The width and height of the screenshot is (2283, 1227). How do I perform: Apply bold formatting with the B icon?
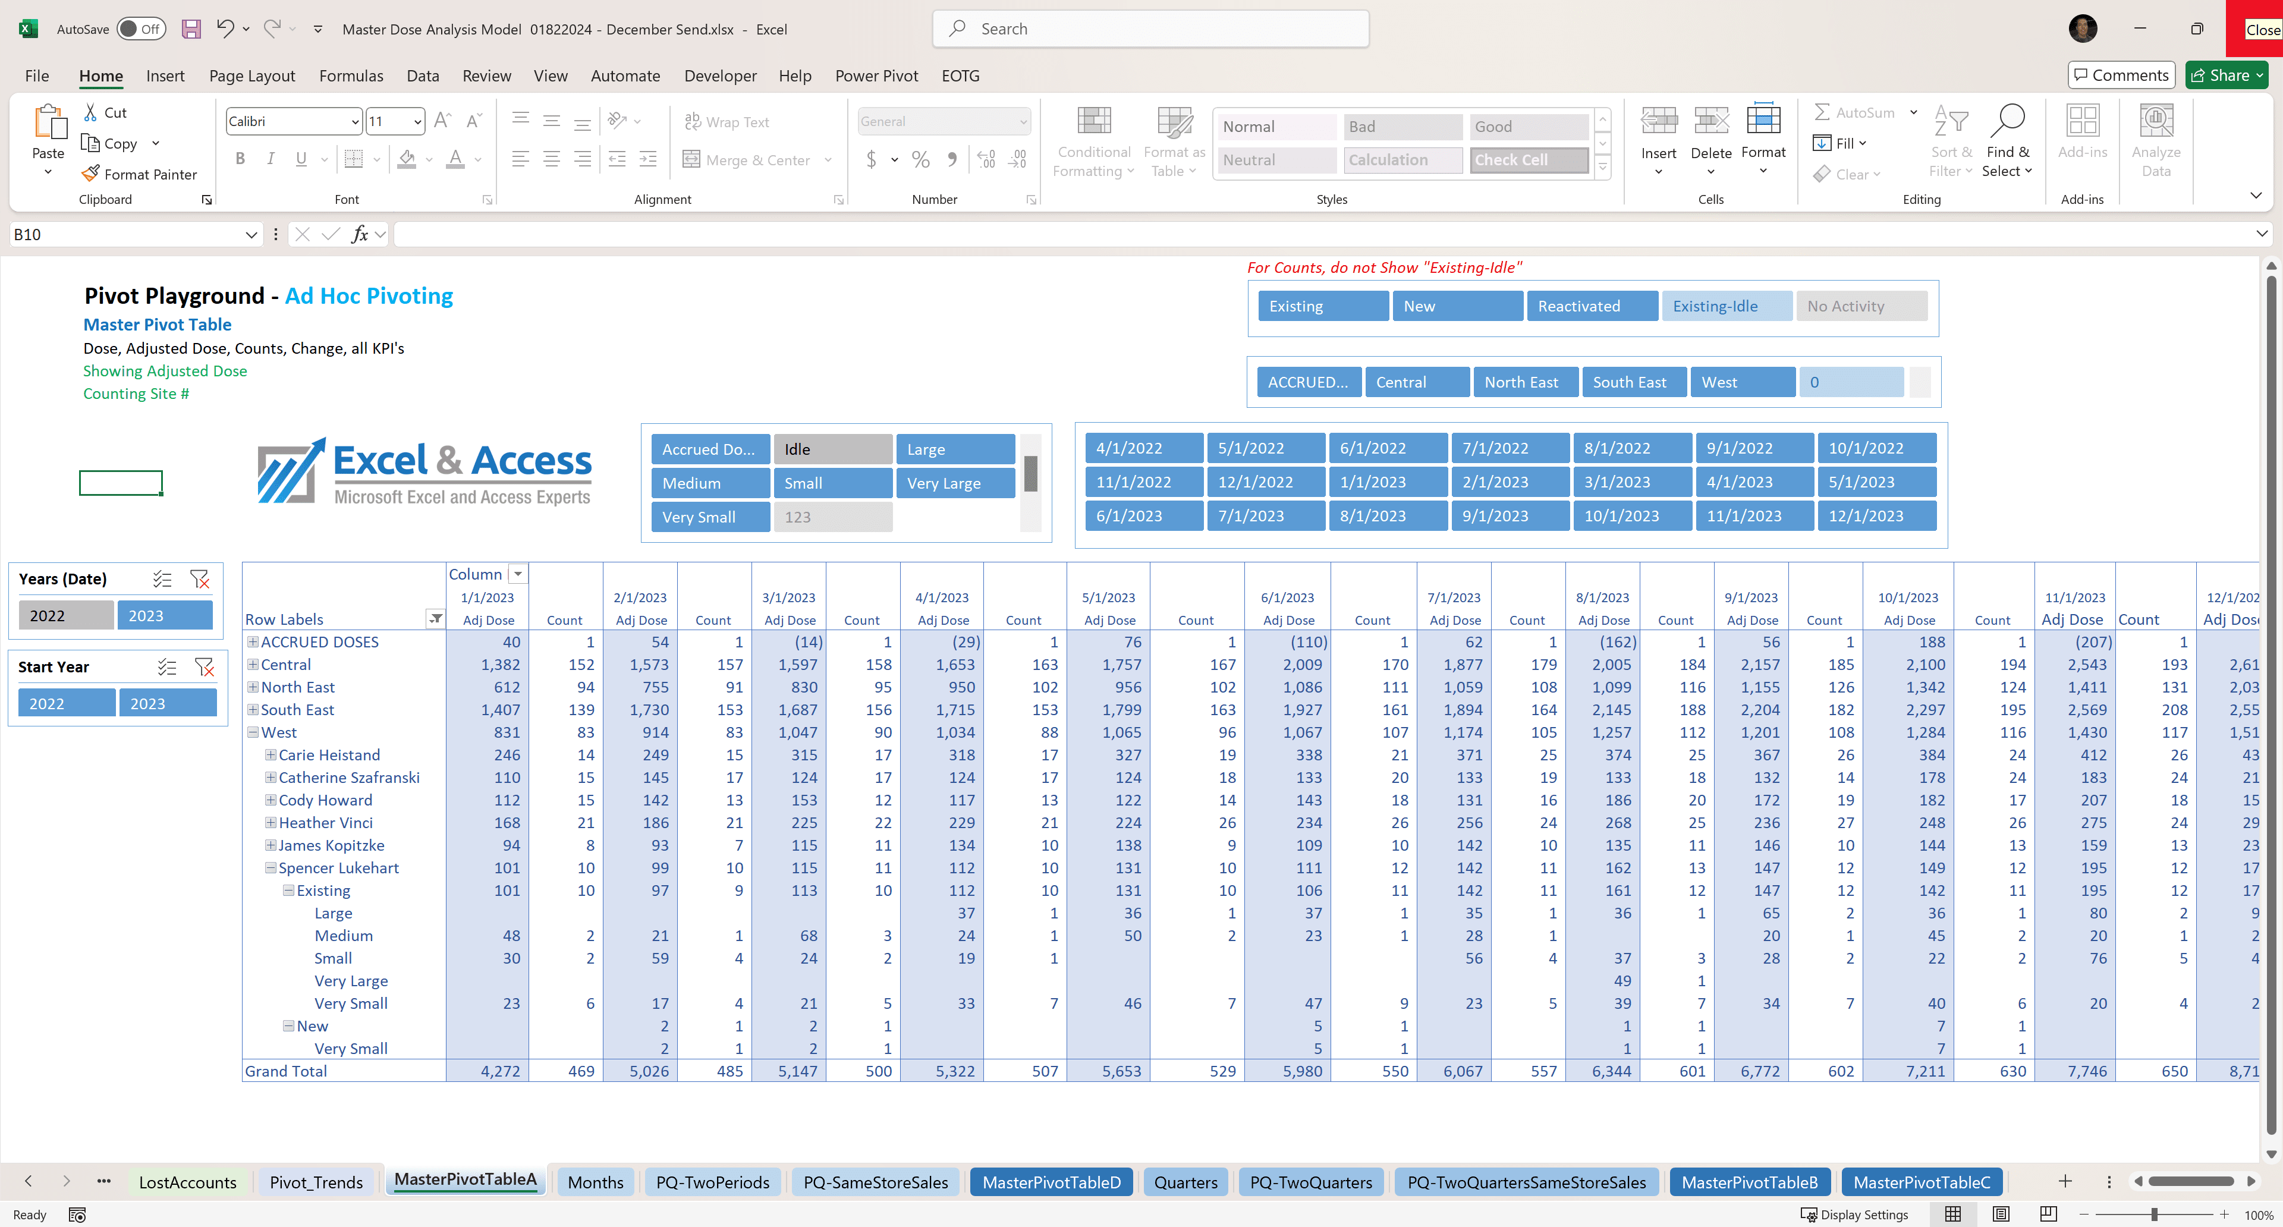click(x=240, y=159)
